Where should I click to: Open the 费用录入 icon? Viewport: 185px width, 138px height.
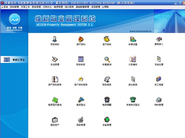159,39
